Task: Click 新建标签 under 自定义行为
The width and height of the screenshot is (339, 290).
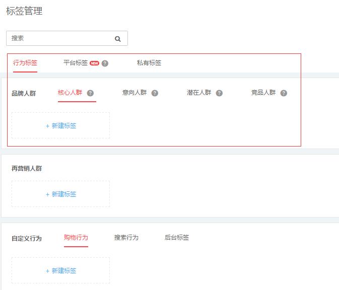Action: 61,271
